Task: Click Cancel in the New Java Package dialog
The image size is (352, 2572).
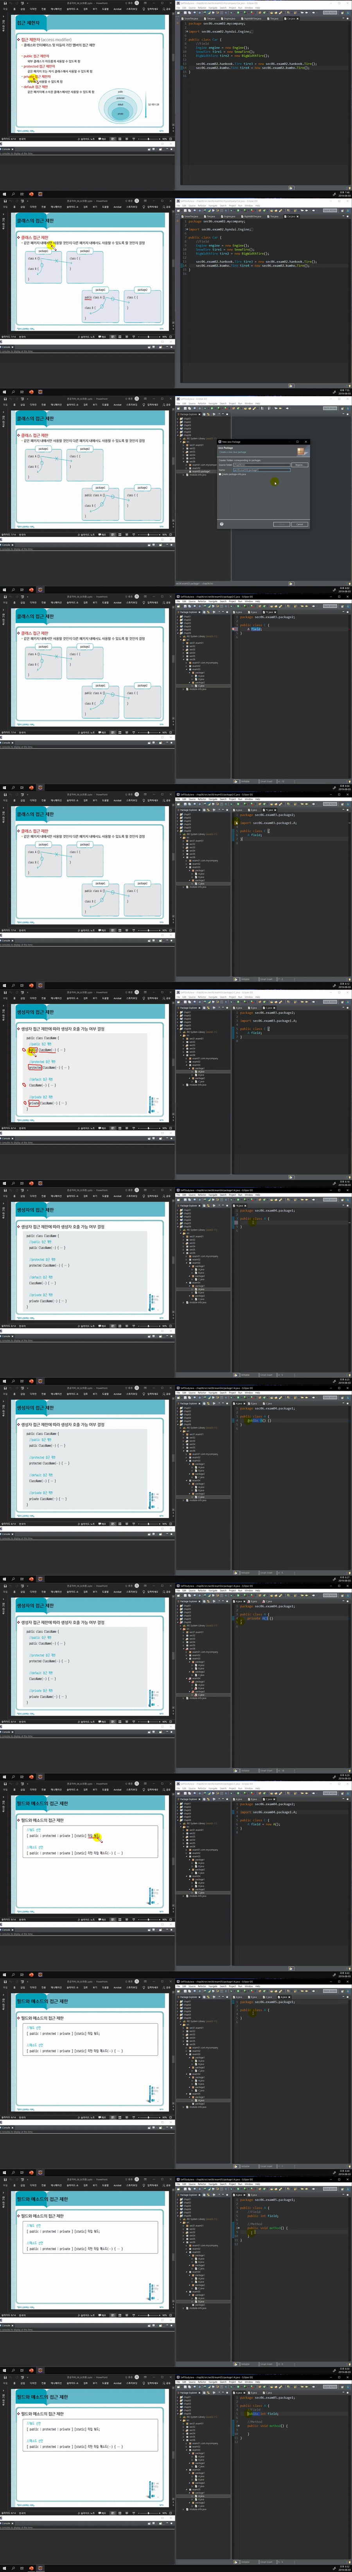Action: pos(299,524)
